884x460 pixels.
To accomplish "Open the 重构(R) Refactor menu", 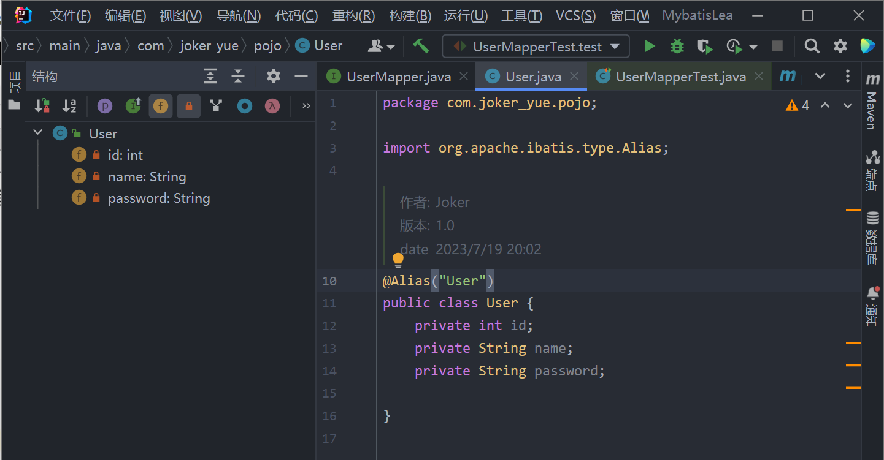I will (353, 15).
